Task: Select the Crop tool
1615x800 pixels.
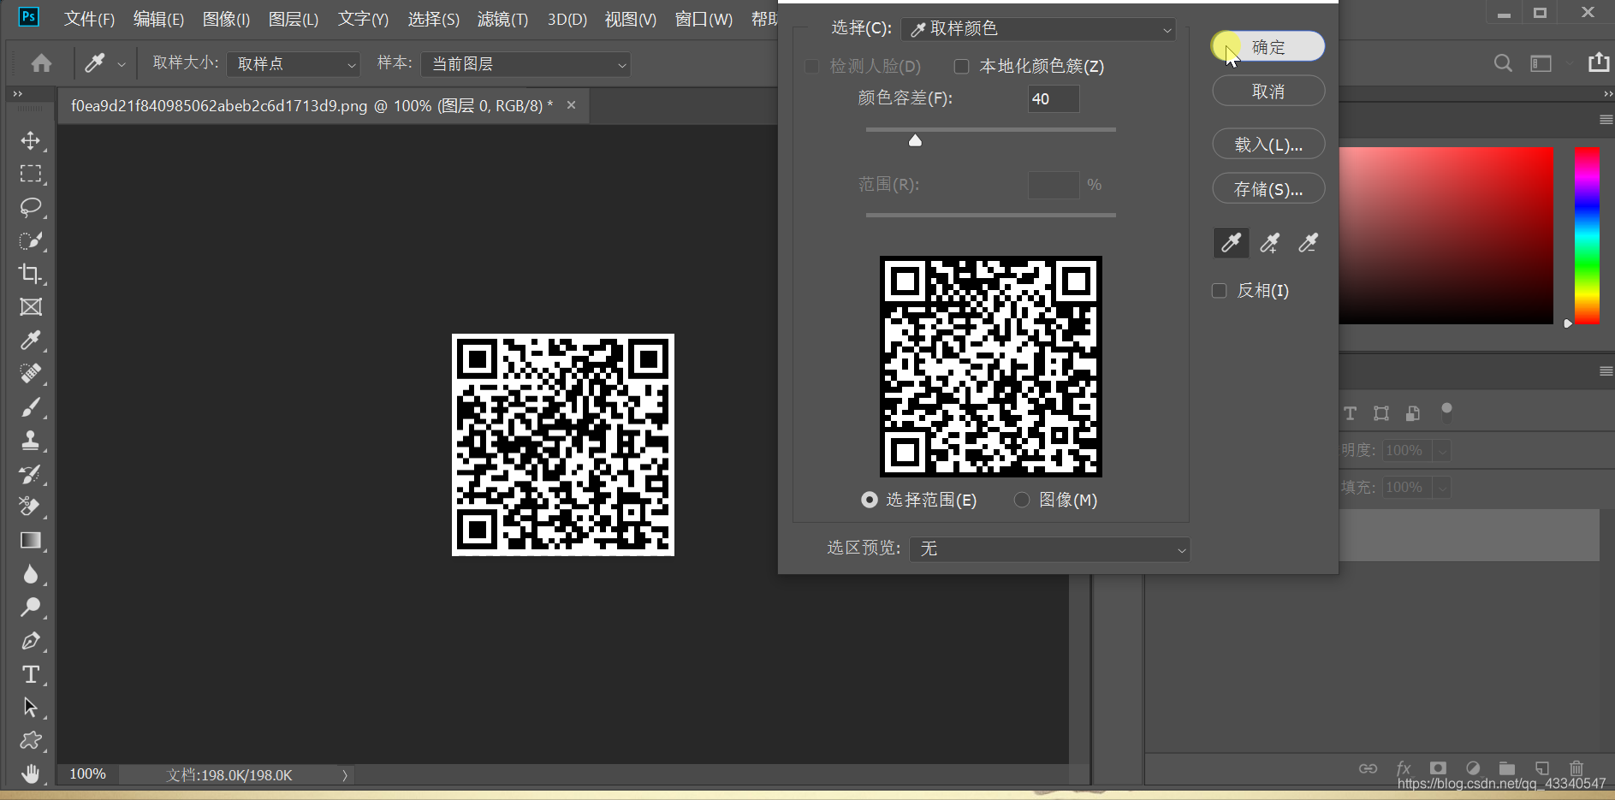Action: (31, 274)
